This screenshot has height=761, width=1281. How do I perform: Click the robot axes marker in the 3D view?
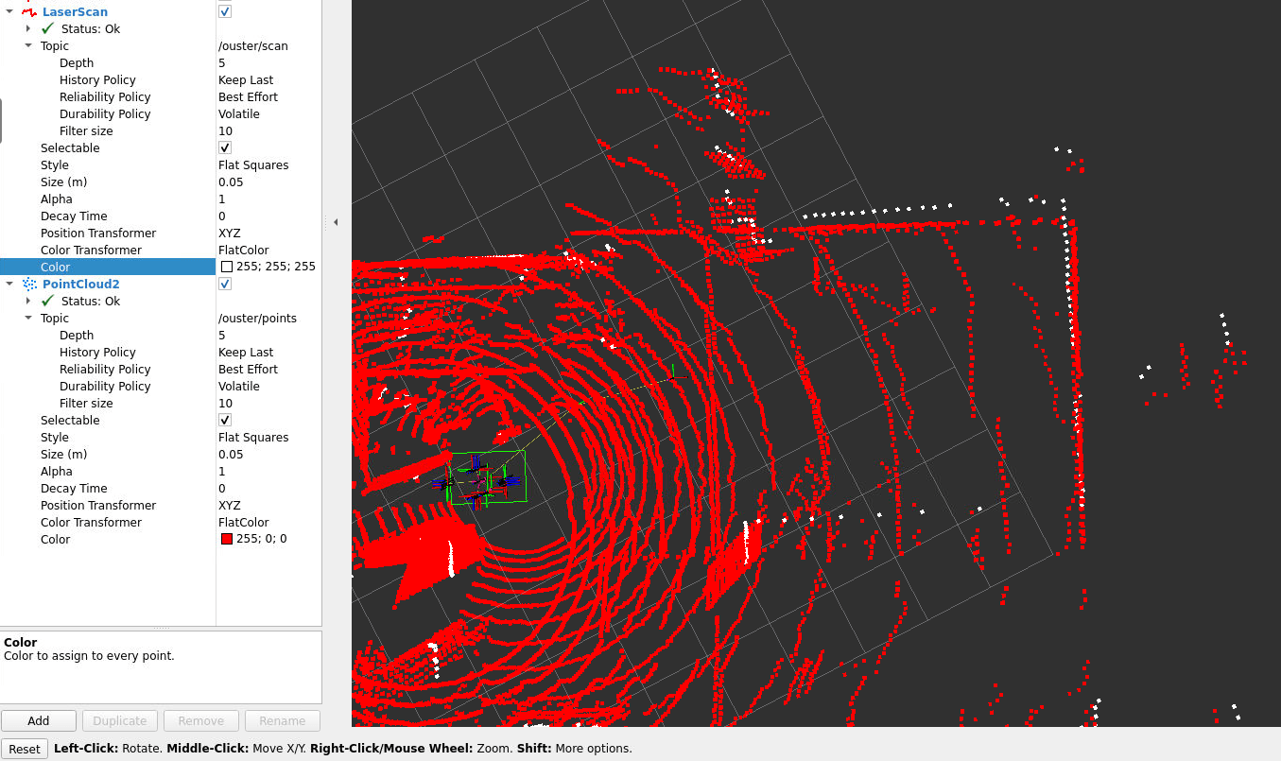click(478, 478)
